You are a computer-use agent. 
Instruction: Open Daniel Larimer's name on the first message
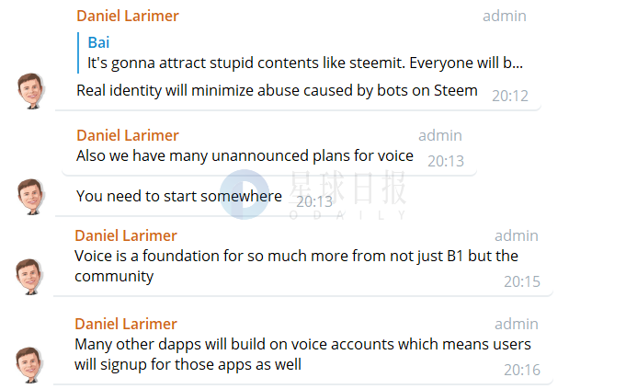pyautogui.click(x=128, y=16)
